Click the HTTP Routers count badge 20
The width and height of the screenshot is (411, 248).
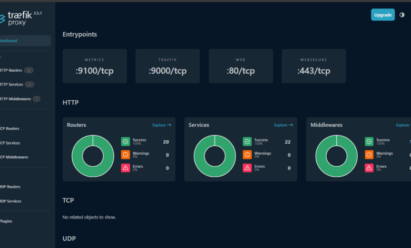[x=29, y=70]
